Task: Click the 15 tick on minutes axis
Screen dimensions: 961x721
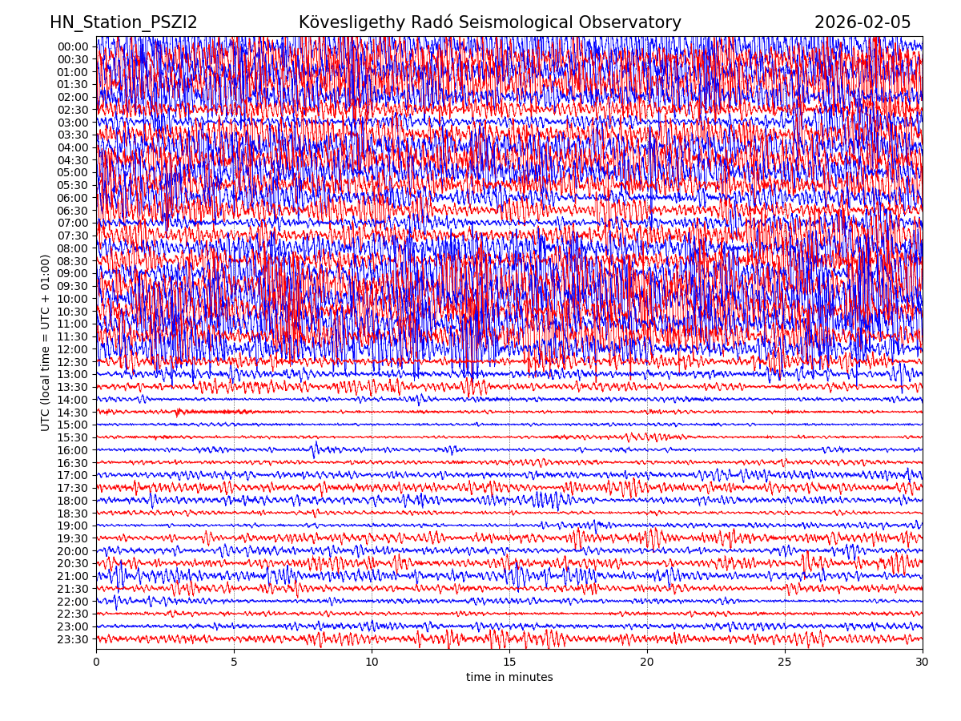Action: [509, 662]
